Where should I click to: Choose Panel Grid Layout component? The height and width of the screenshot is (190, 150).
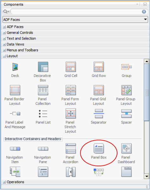pyautogui.click(x=98, y=95)
